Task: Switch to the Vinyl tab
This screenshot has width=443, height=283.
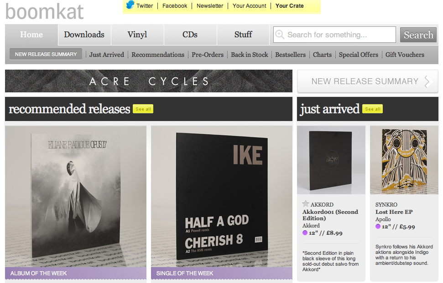Action: pos(137,35)
